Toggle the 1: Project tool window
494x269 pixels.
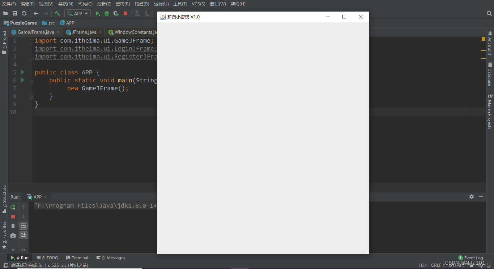(x=4, y=42)
